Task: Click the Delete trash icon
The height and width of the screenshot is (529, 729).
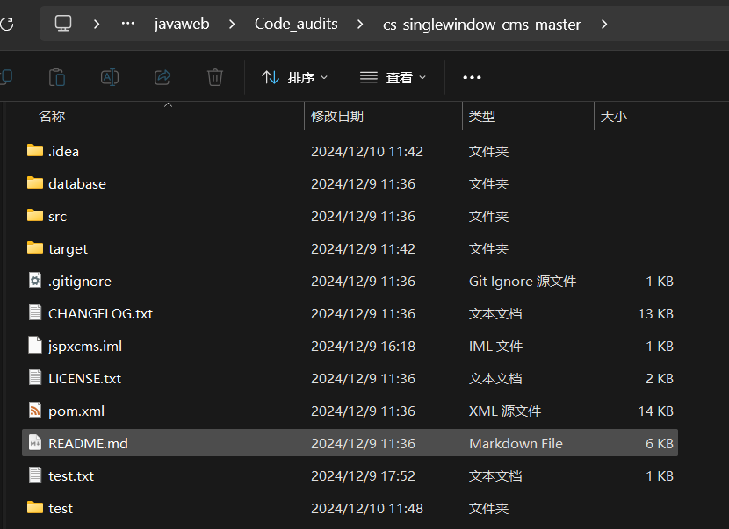Action: pyautogui.click(x=215, y=77)
